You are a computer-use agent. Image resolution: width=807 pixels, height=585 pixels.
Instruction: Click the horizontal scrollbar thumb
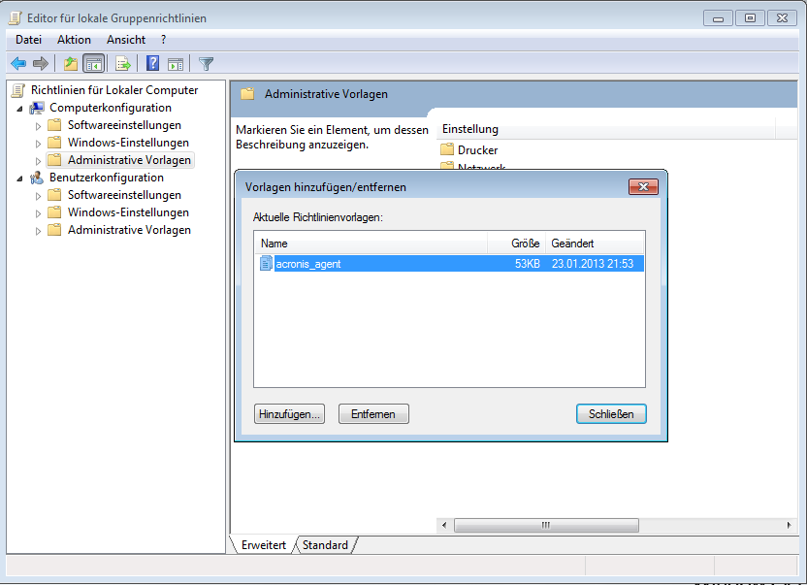546,525
